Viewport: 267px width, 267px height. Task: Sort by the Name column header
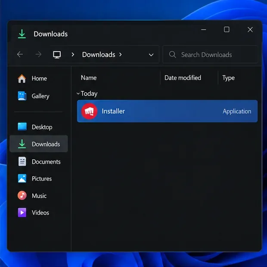pos(89,78)
